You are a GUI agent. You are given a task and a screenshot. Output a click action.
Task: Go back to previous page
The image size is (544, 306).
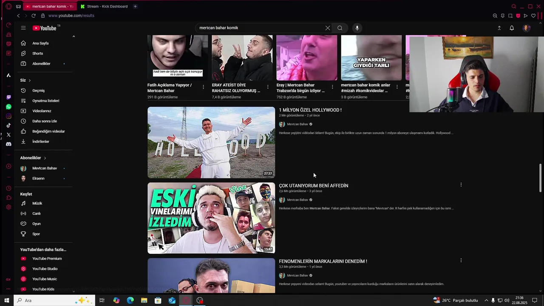pyautogui.click(x=18, y=16)
